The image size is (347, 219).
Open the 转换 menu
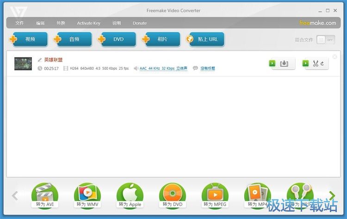[61, 23]
